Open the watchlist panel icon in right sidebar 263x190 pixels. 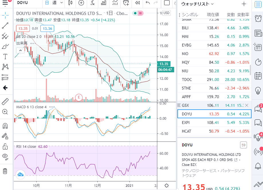[258, 4]
